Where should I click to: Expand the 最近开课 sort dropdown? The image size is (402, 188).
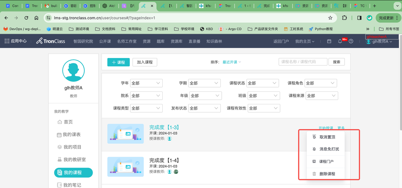click(232, 62)
